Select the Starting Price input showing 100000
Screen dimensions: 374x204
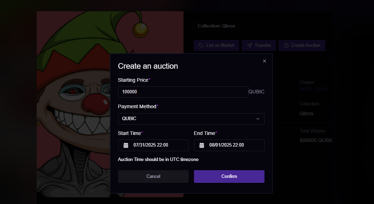tap(183, 92)
